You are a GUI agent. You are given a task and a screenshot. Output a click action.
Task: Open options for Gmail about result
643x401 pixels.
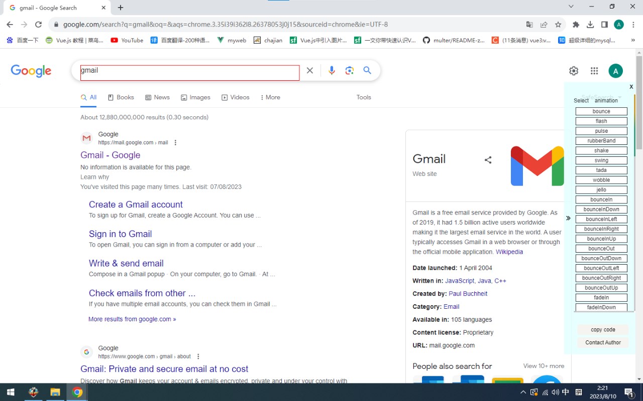(x=198, y=356)
